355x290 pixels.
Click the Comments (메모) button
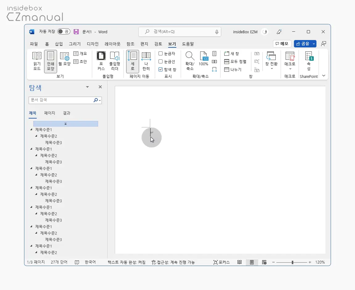282,44
